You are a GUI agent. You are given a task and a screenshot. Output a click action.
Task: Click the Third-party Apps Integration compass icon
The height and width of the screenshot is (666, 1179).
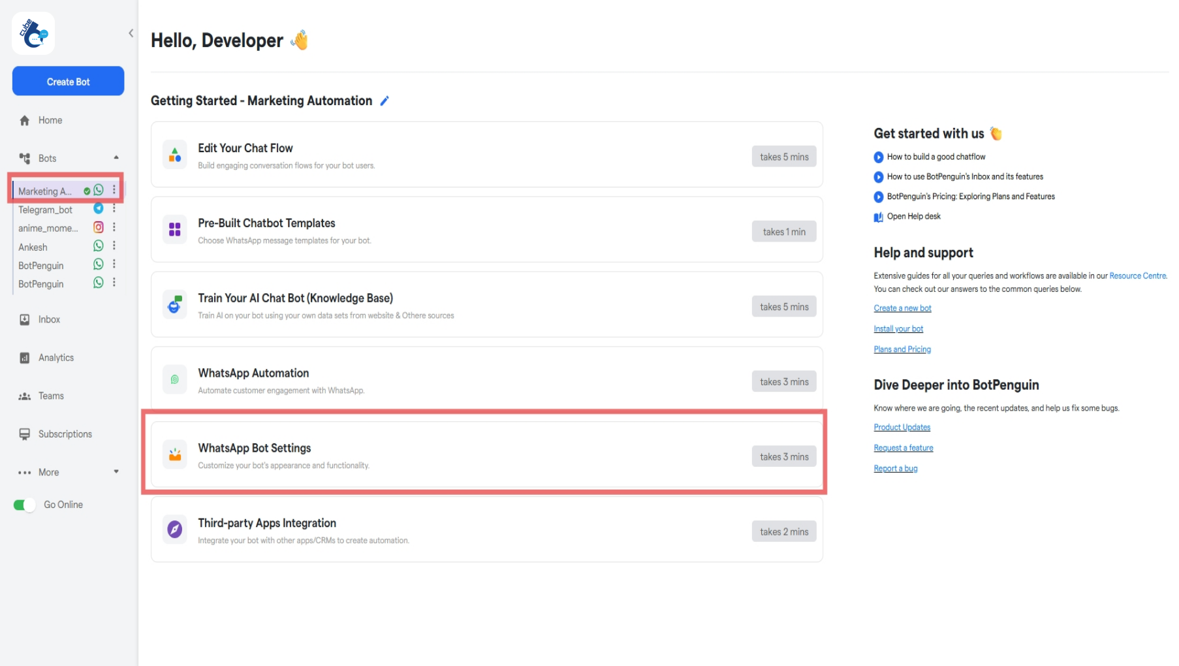pos(175,530)
